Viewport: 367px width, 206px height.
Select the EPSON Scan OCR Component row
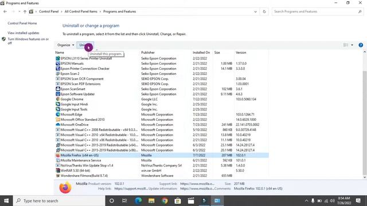click(162, 79)
